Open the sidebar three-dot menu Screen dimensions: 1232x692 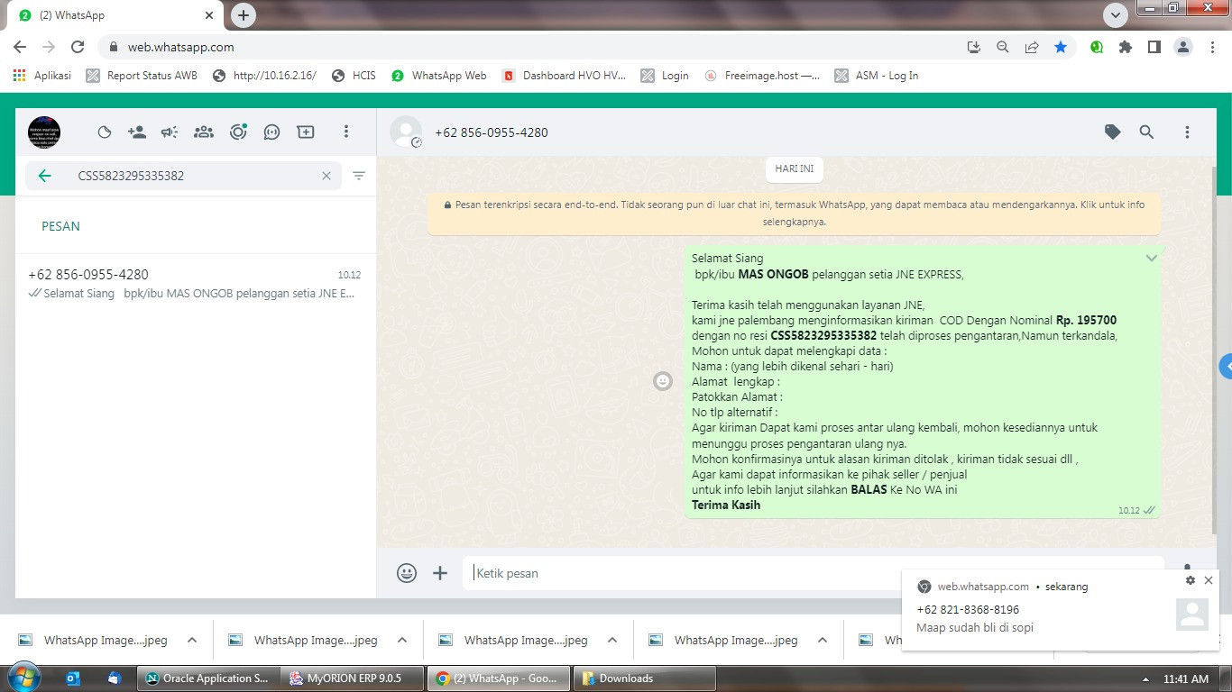pyautogui.click(x=345, y=132)
